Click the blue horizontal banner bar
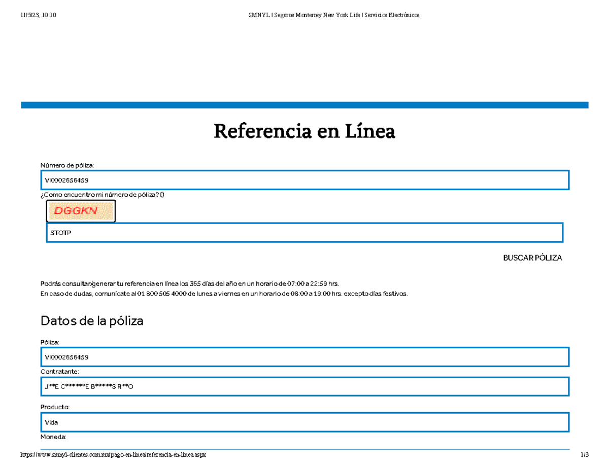 pos(304,105)
